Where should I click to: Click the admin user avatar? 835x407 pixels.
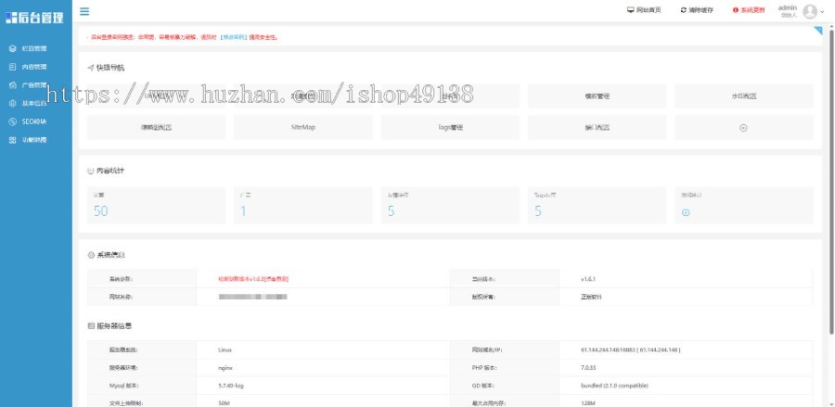click(810, 11)
